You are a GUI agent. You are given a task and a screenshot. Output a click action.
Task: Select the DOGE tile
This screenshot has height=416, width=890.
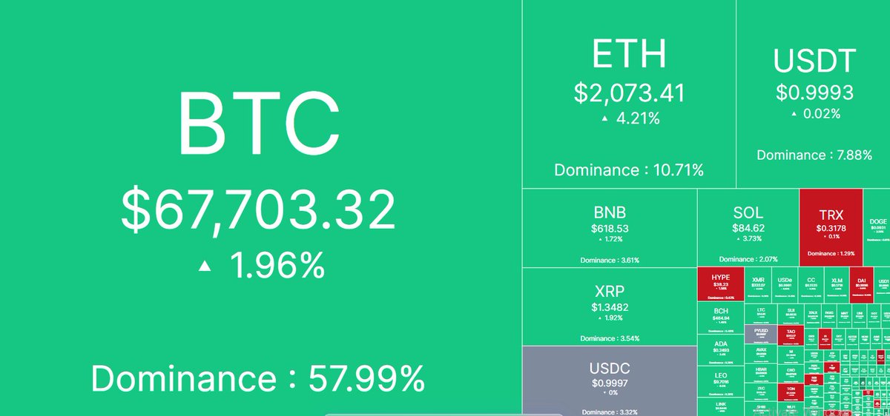877,227
